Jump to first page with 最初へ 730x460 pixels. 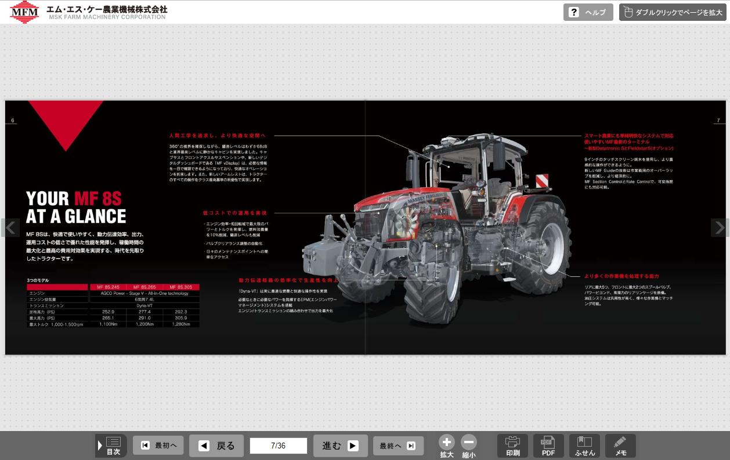point(158,446)
